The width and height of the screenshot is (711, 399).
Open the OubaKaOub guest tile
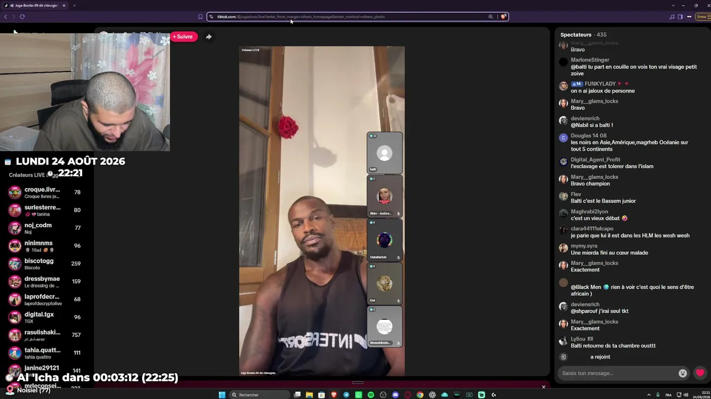coord(384,240)
